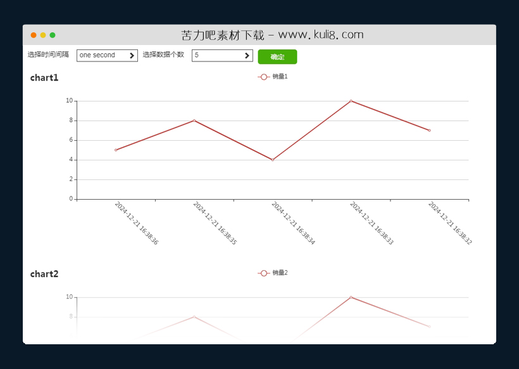
Task: Click x-axis label ending in 16:38:33
Action: pyautogui.click(x=372, y=223)
